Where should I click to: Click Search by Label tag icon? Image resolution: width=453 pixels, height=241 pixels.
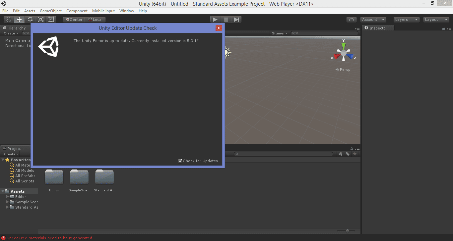pyautogui.click(x=348, y=154)
